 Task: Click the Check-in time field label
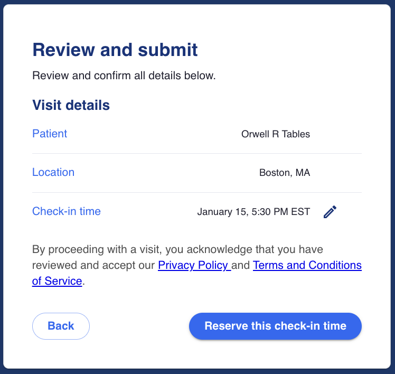click(67, 211)
